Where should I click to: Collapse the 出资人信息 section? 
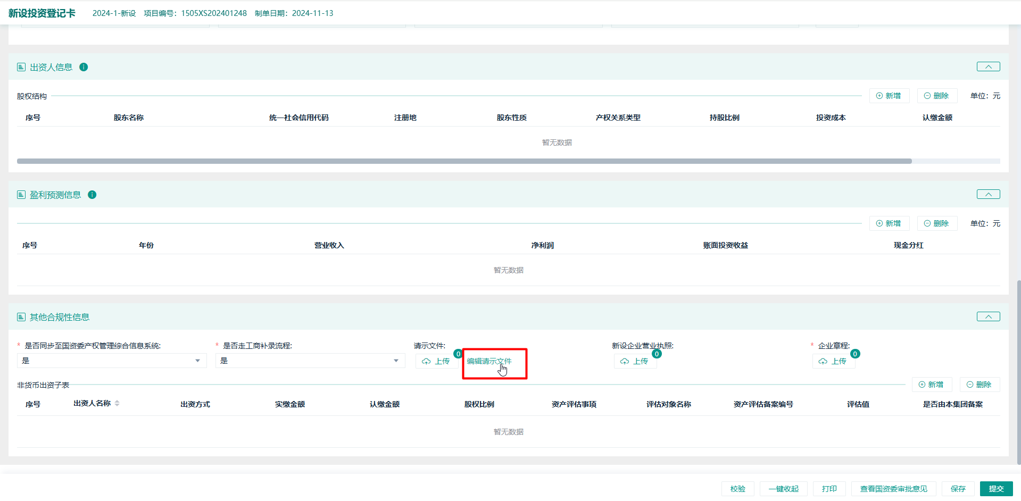pyautogui.click(x=988, y=66)
